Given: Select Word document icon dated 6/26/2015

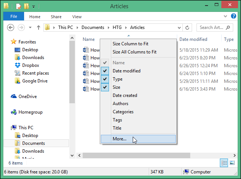Looking at the screenshot, I should pyautogui.click(x=86, y=66).
